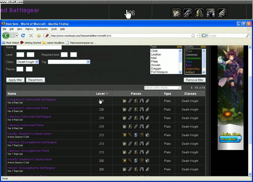
Task: Click the second piece icon of Valorous Darkruned Plate
Action: (130, 127)
